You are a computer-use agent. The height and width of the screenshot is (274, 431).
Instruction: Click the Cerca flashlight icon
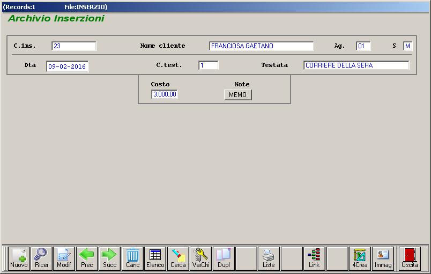point(178,258)
